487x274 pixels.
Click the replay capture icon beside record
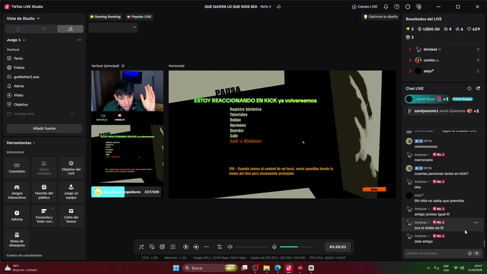pyautogui.click(x=196, y=247)
